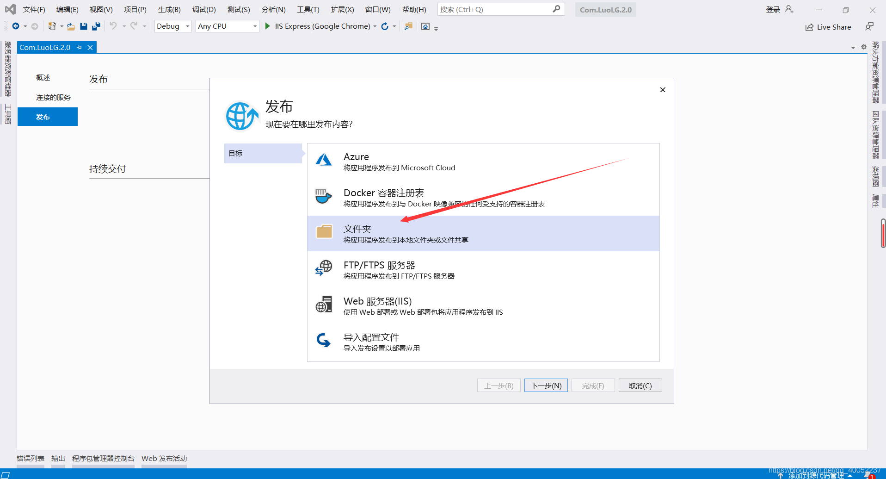Image resolution: width=886 pixels, height=479 pixels.
Task: Click the feedback person icon at top right
Action: pos(869,27)
